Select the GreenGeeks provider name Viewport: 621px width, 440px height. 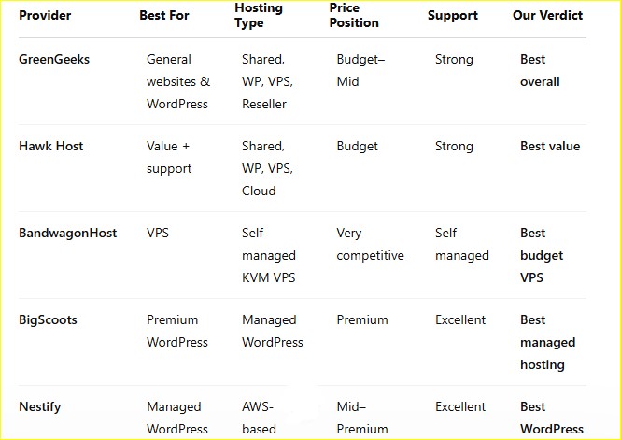54,59
